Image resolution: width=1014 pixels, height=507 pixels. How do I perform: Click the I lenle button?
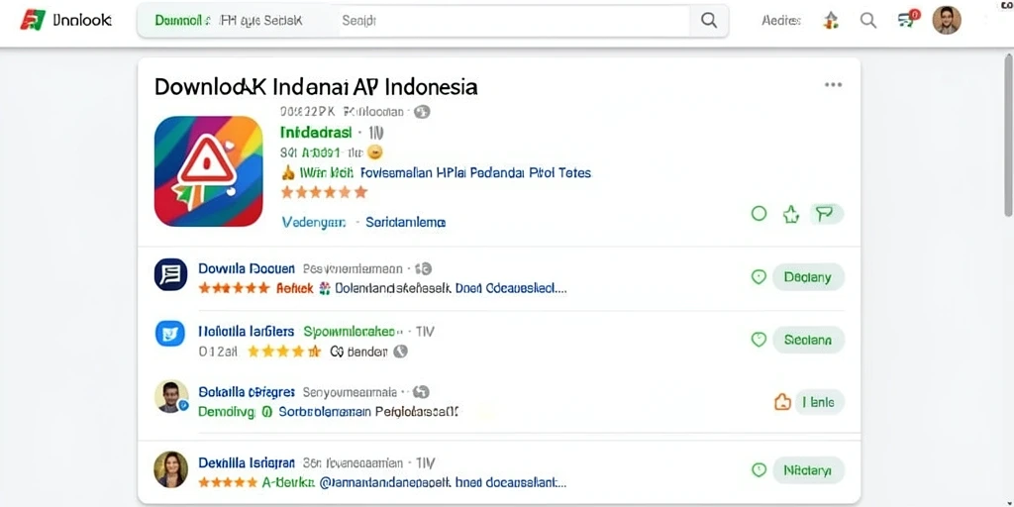(x=819, y=402)
